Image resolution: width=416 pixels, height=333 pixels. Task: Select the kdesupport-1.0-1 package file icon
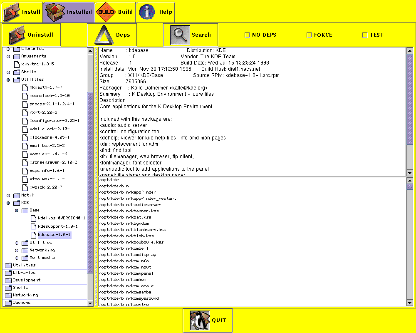(x=33, y=226)
